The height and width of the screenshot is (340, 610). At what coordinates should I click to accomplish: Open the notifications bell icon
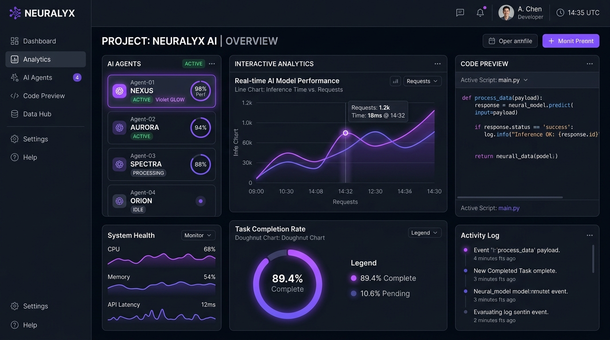pos(480,12)
